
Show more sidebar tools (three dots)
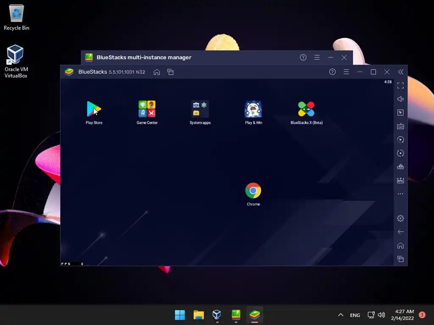click(x=400, y=194)
